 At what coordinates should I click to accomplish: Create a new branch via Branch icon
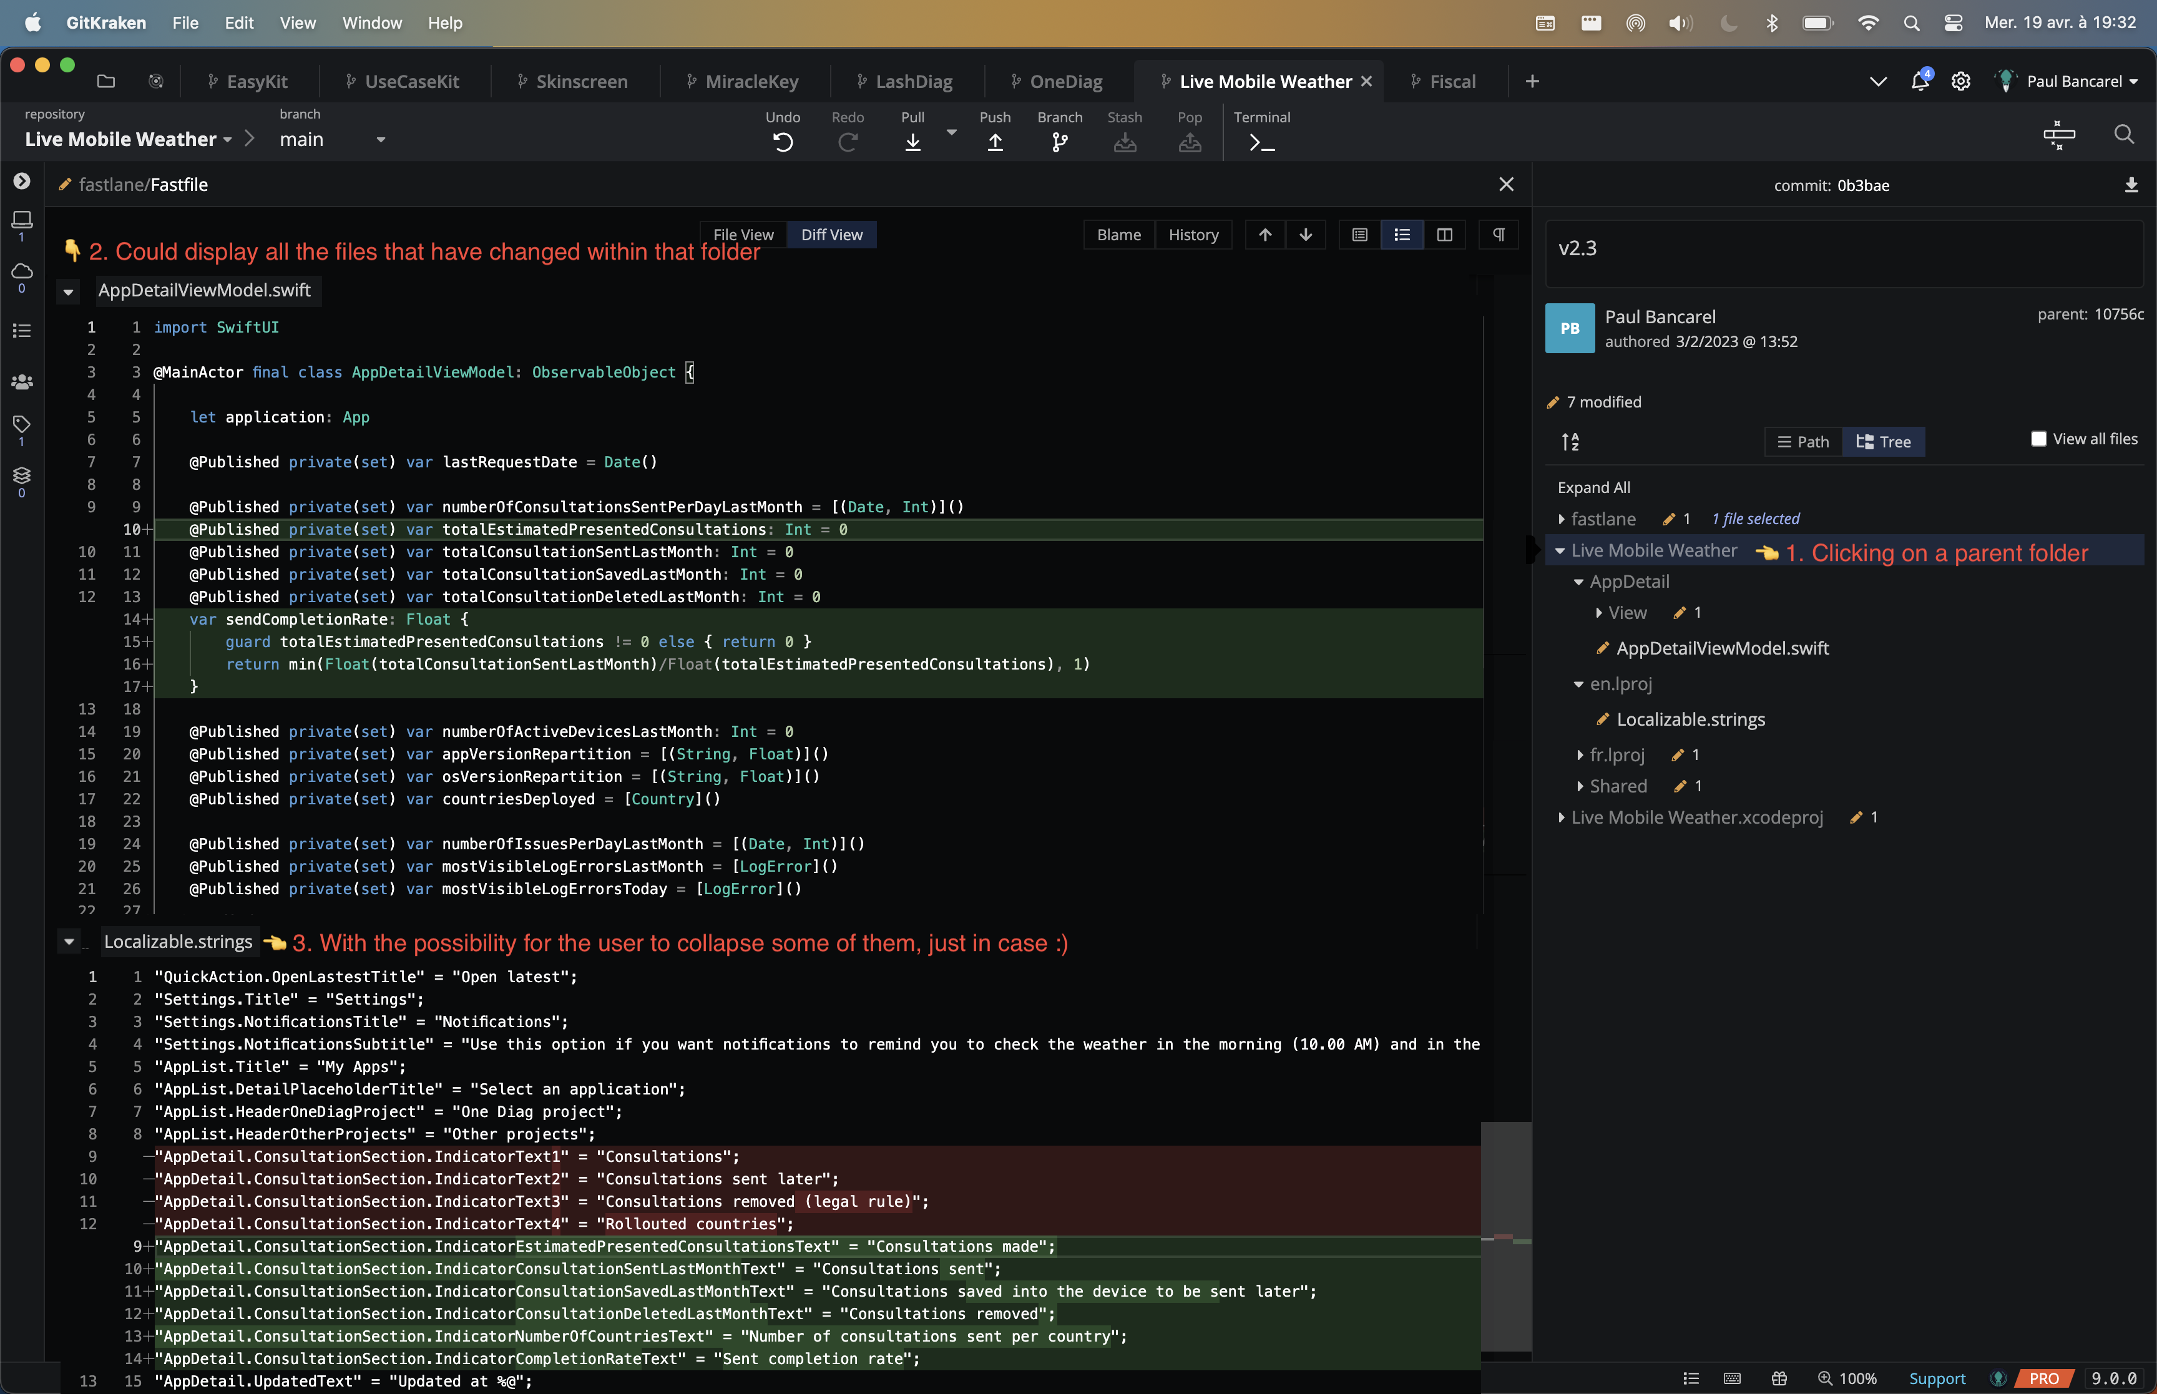(1060, 142)
